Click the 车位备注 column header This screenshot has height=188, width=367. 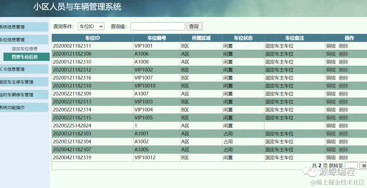pos(295,38)
